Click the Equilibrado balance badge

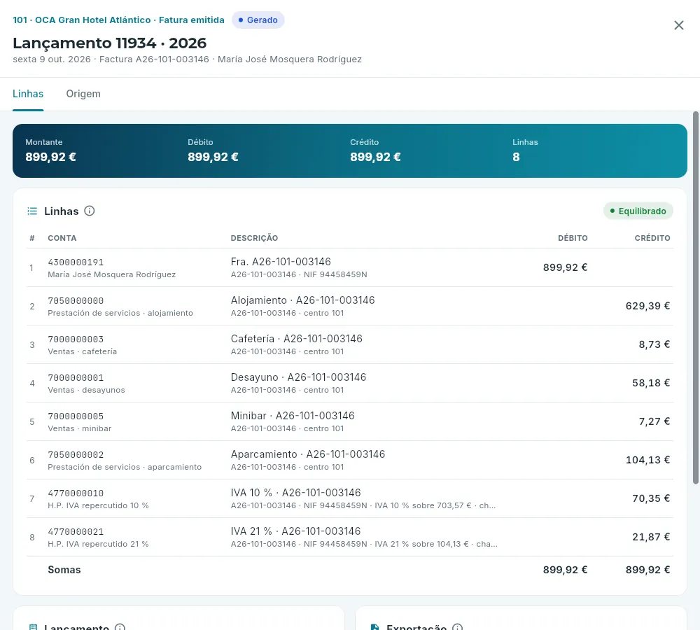pos(638,211)
